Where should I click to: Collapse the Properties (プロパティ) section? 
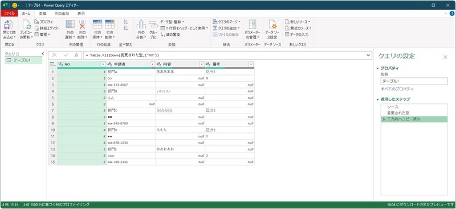[378, 68]
